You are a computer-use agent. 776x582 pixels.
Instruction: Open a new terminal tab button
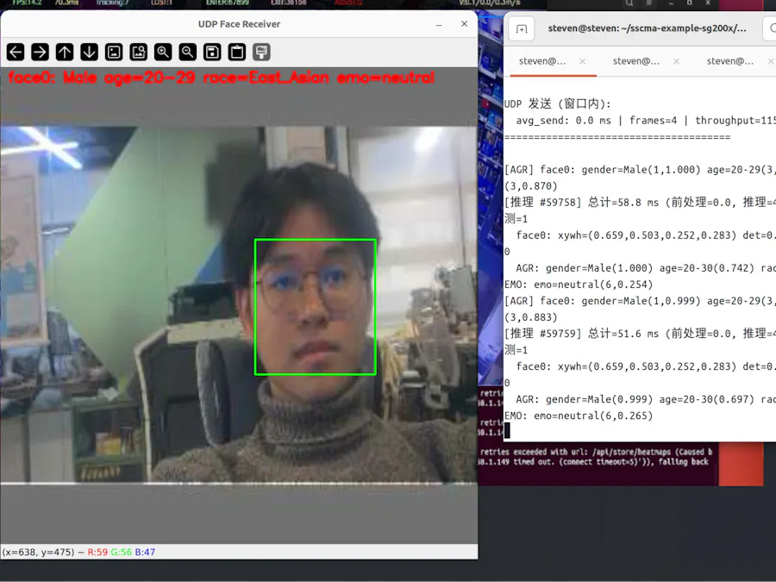(522, 29)
